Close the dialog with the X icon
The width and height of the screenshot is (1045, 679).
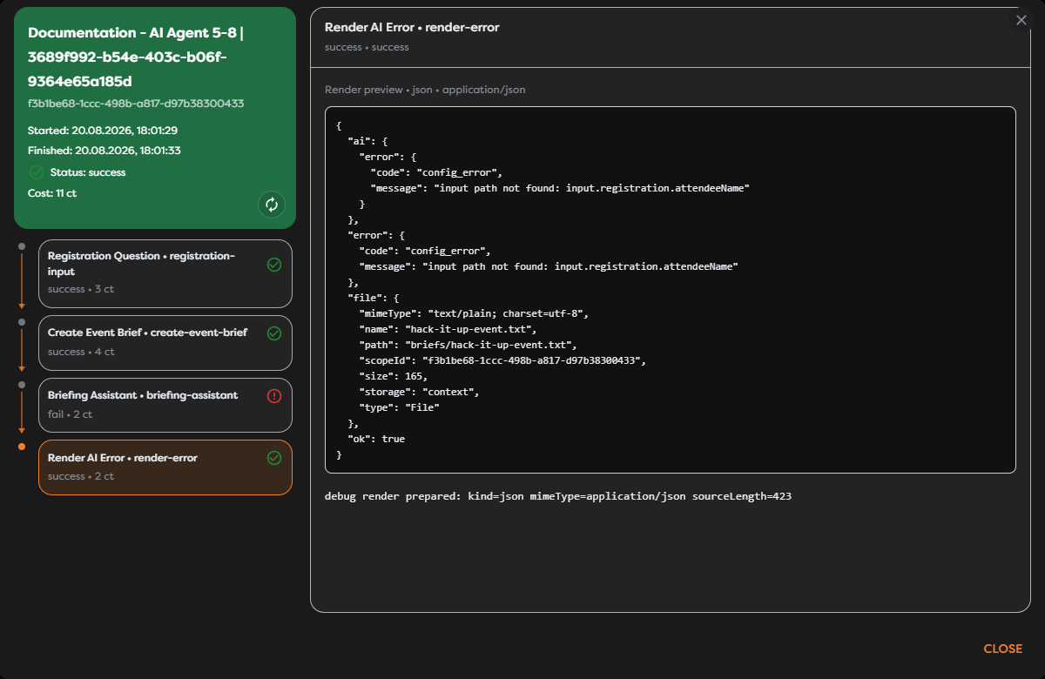pos(1021,20)
